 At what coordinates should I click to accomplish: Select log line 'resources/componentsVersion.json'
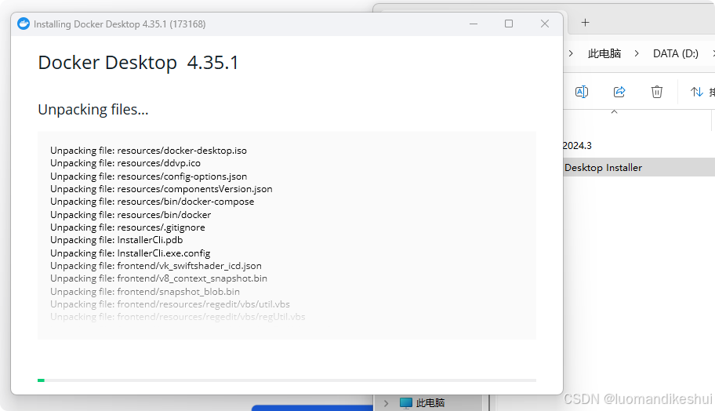[162, 189]
